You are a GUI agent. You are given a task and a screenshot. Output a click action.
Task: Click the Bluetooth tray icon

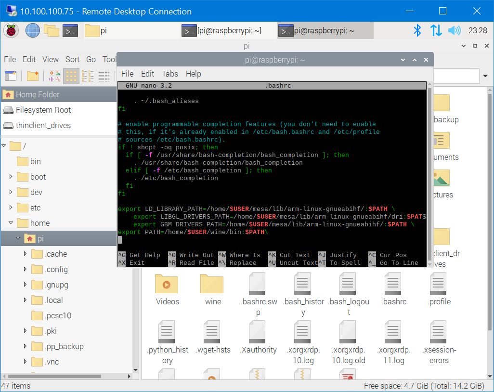417,30
